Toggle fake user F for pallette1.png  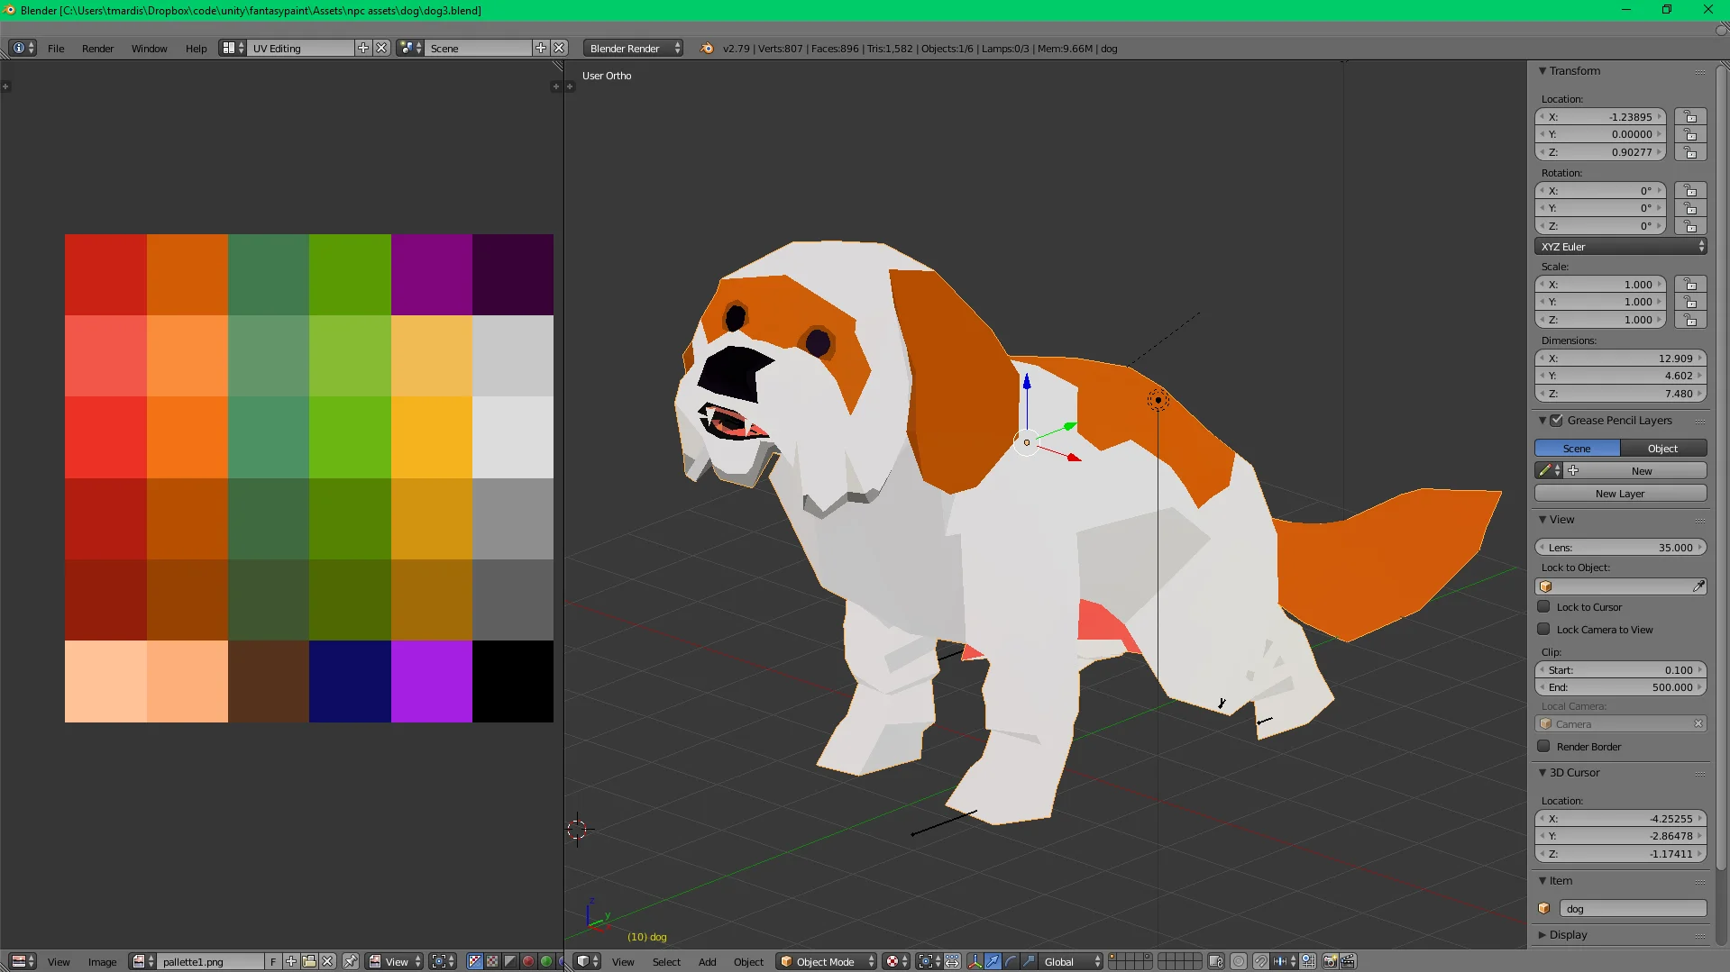tap(273, 961)
